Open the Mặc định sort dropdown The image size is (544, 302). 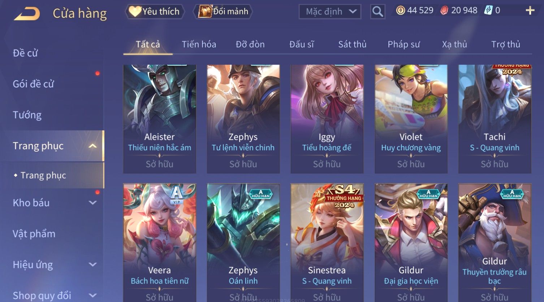[x=330, y=12]
